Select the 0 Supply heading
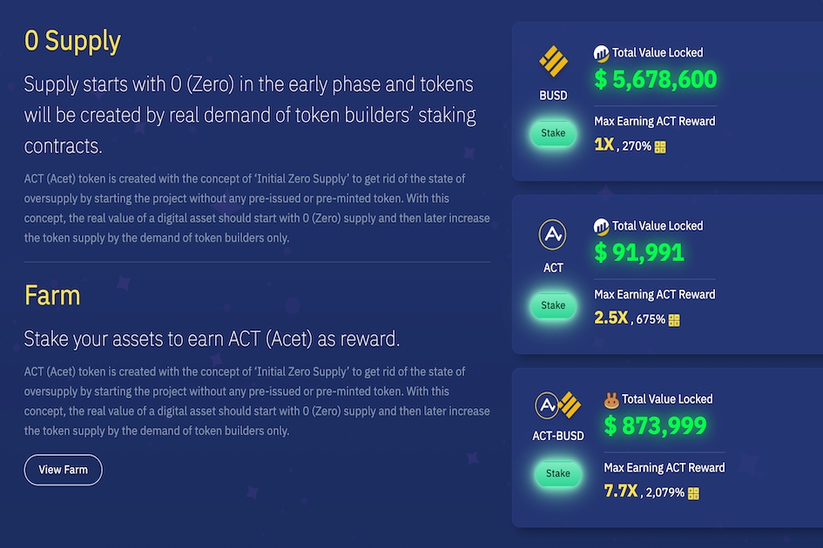The image size is (823, 548). (x=72, y=41)
